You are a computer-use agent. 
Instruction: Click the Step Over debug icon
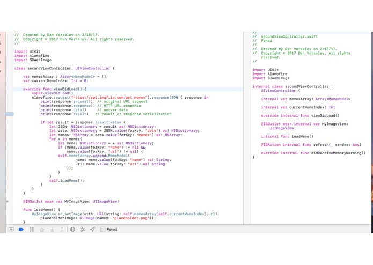[x=42, y=230]
